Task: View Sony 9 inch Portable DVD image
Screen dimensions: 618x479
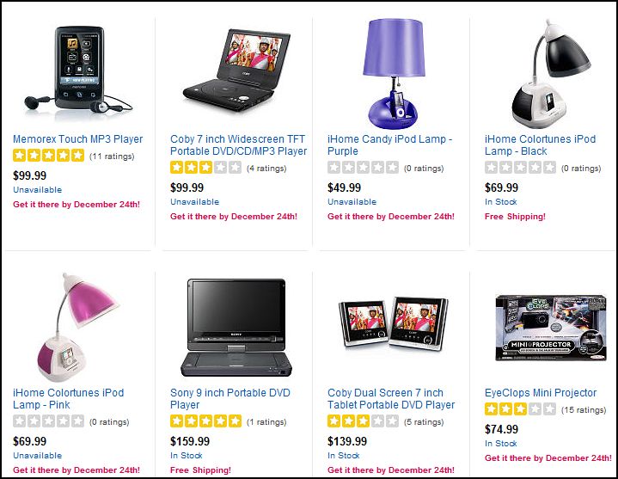Action: (236, 328)
